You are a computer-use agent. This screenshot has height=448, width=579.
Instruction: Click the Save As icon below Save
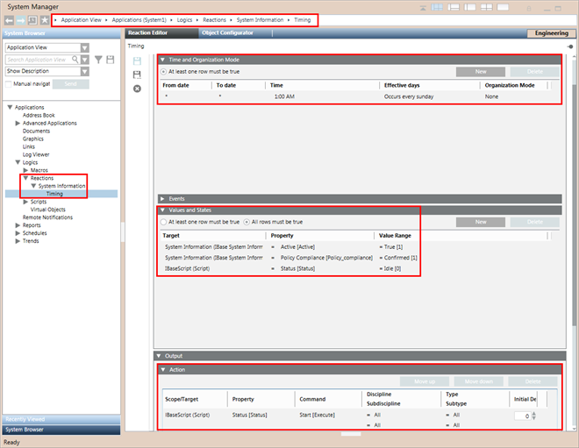136,75
